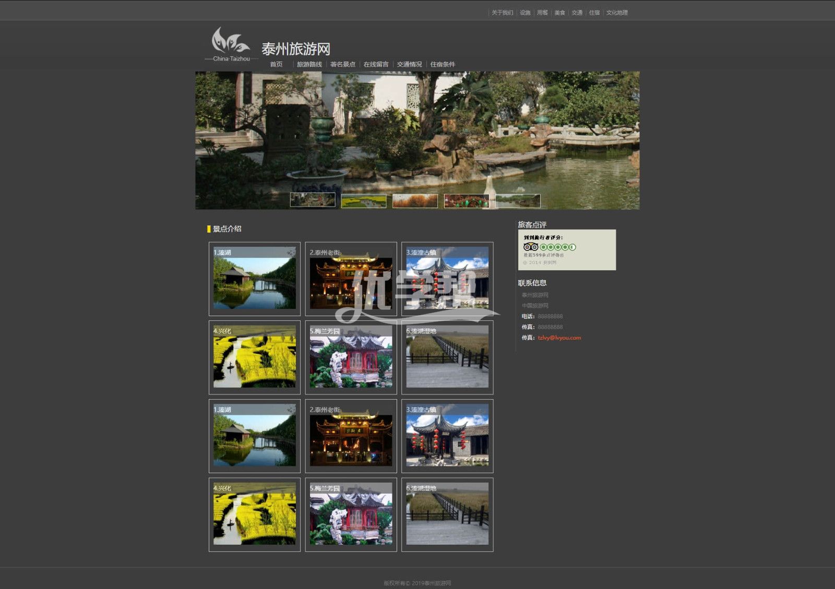Screen dimensions: 835x589
Task: Open the 著名景点 menu item
Action: (342, 64)
